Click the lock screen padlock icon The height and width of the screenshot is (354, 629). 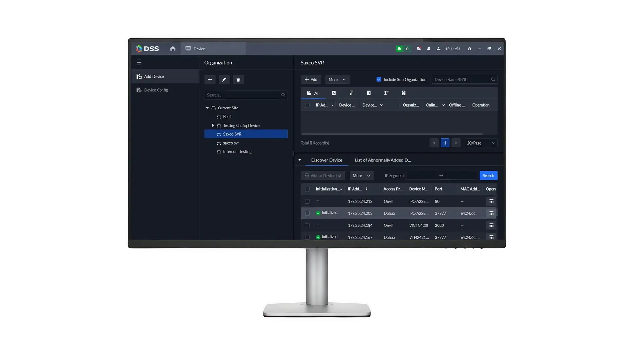[x=469, y=49]
